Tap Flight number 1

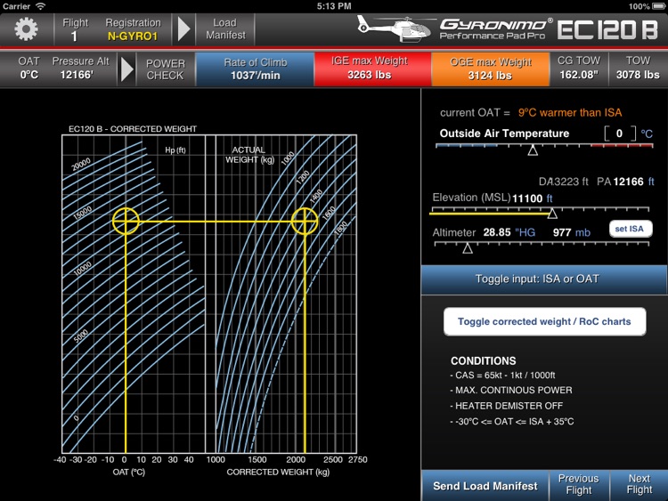pos(75,29)
